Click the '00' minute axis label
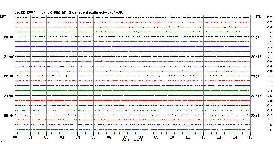The width and height of the screenshot is (274, 145). [15, 137]
